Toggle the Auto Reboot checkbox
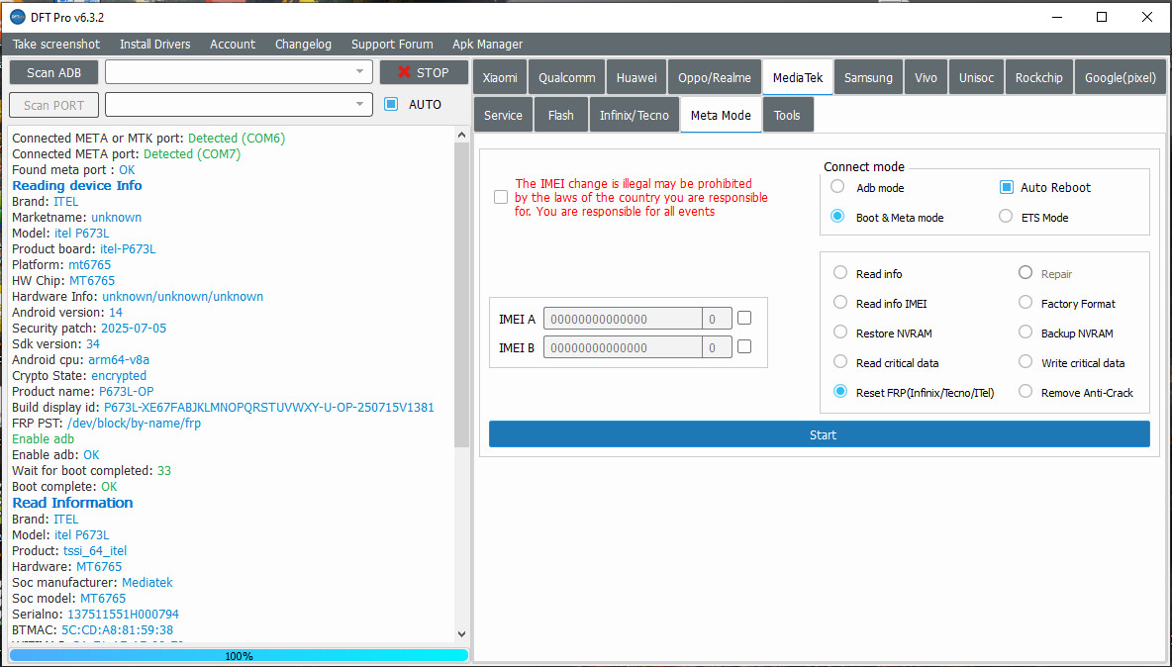The width and height of the screenshot is (1172, 667). (1006, 188)
